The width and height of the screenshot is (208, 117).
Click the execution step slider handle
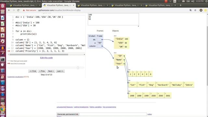(x=78, y=68)
